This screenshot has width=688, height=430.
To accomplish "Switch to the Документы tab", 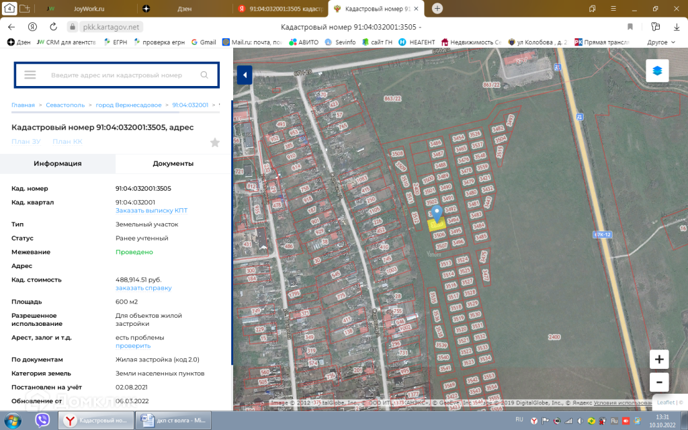I will coord(173,163).
